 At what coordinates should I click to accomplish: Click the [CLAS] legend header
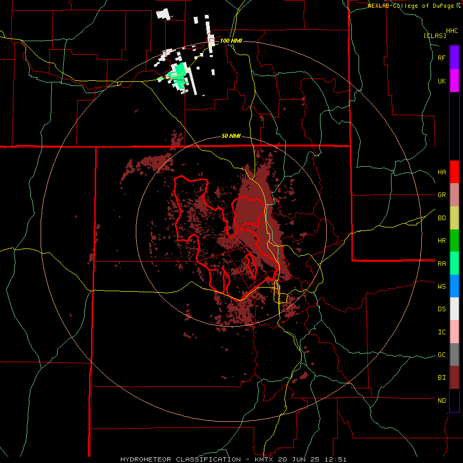(435, 36)
